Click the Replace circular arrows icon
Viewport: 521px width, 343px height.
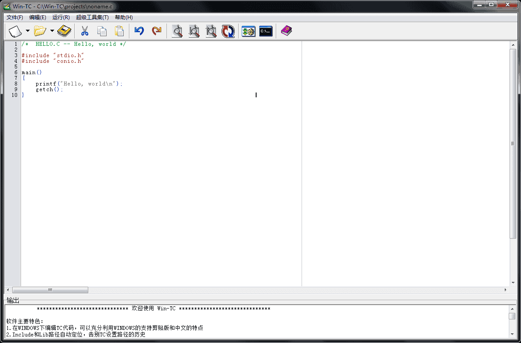click(x=228, y=31)
